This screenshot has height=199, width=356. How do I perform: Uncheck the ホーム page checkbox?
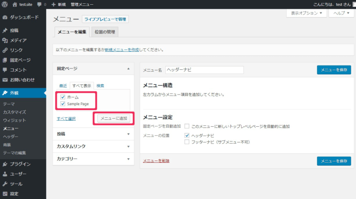[x=63, y=97]
